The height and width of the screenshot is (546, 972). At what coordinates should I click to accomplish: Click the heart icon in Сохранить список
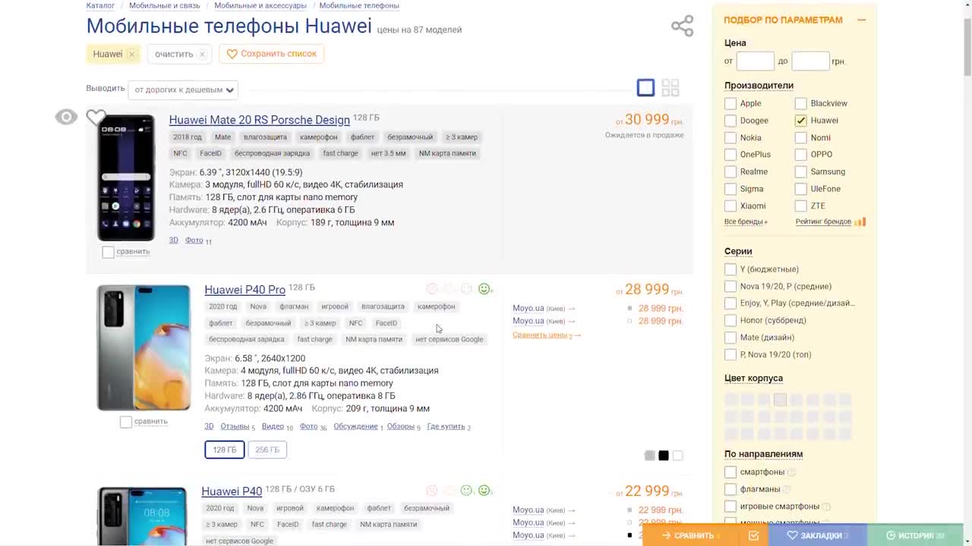(x=232, y=54)
